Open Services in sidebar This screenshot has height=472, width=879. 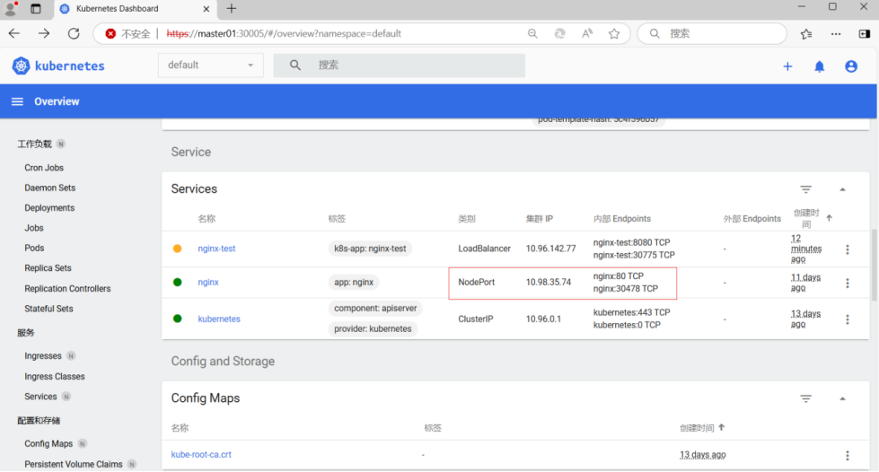point(40,397)
